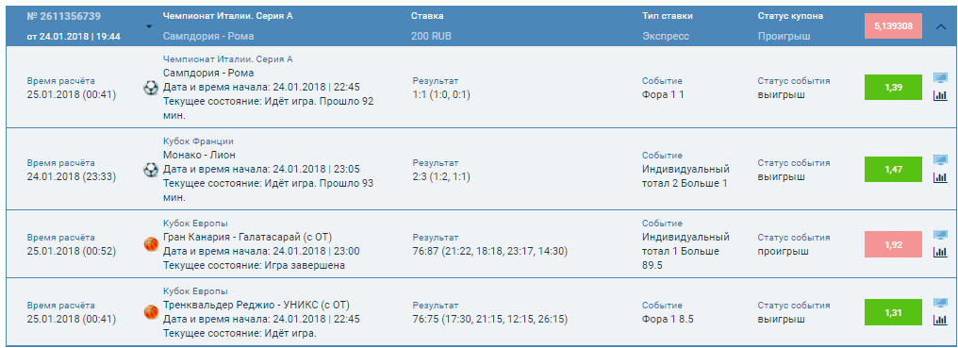Open statistics chart for Монако - Лион
This screenshot has height=348, width=958.
point(940,177)
